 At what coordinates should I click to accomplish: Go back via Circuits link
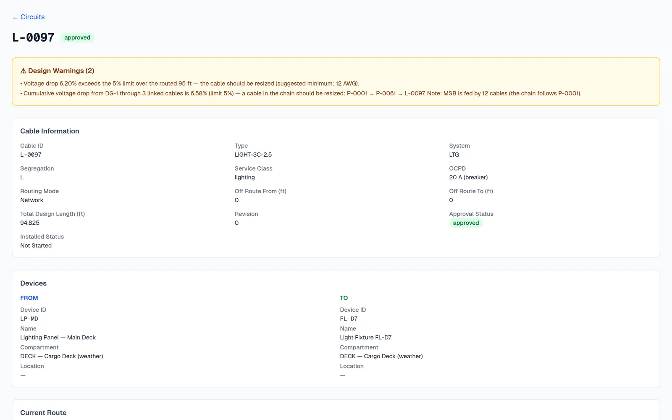pos(29,17)
